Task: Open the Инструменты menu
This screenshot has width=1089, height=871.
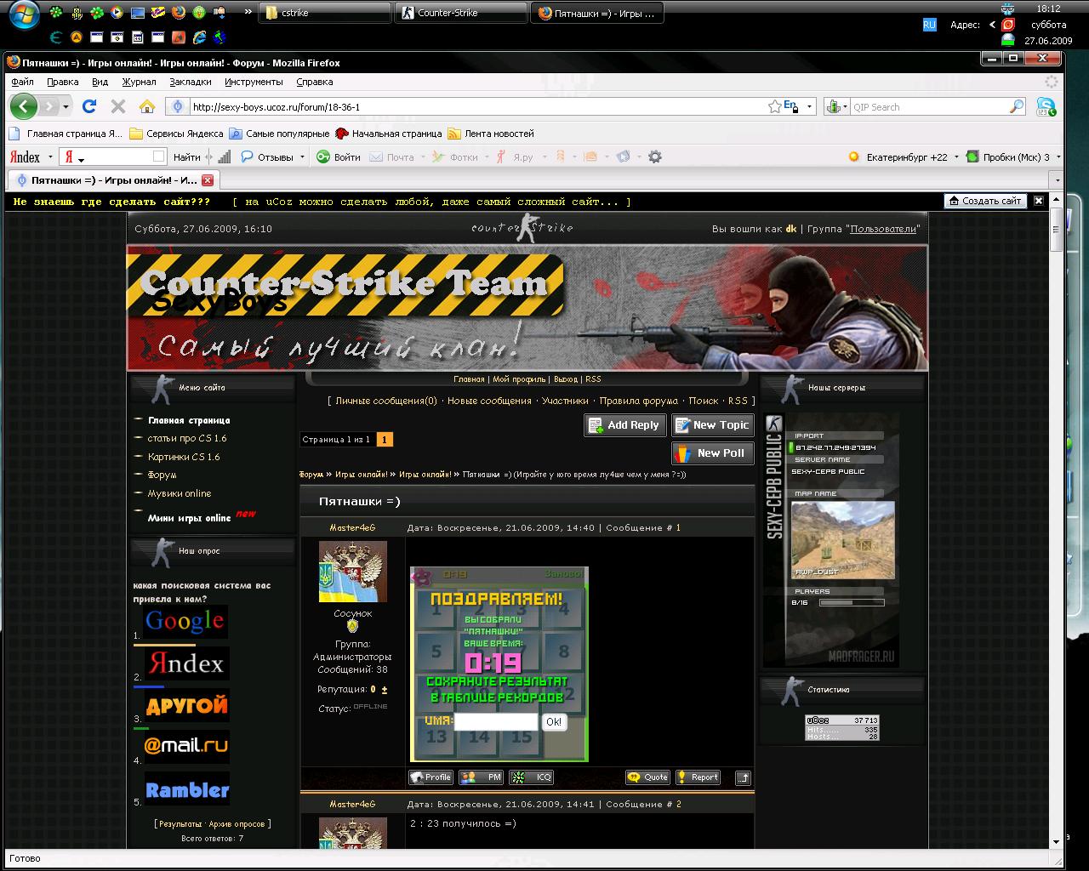Action: pos(254,82)
